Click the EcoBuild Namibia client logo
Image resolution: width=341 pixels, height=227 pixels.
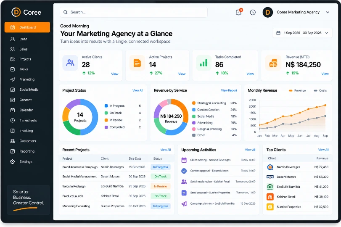(270, 187)
